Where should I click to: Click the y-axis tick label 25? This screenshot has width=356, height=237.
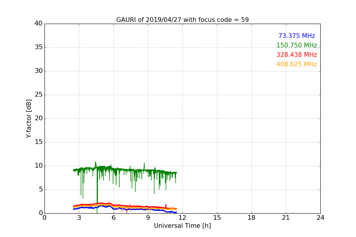(x=39, y=95)
